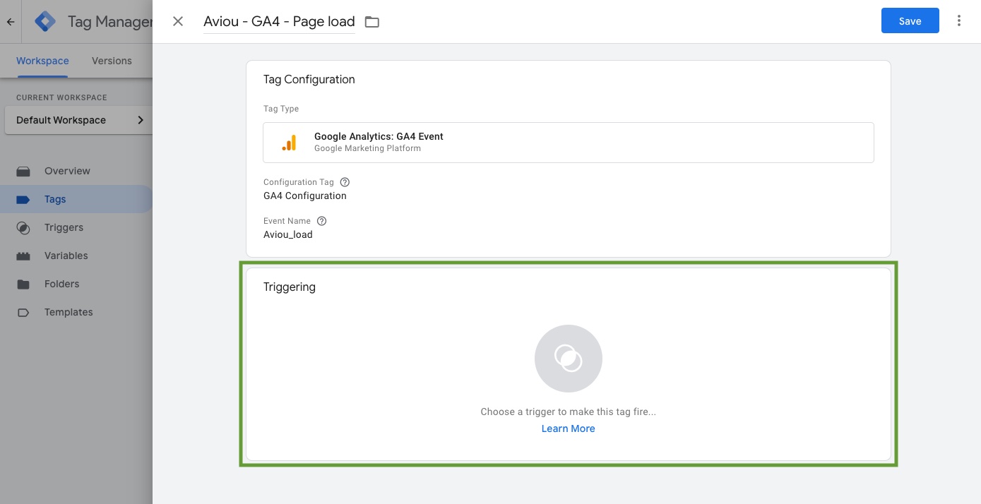This screenshot has height=504, width=981.
Task: Click the 'Configuration Tag' label
Action: click(299, 182)
